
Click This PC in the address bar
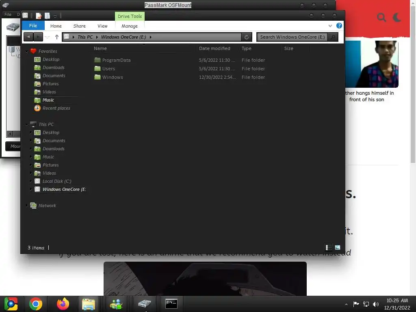pos(85,37)
